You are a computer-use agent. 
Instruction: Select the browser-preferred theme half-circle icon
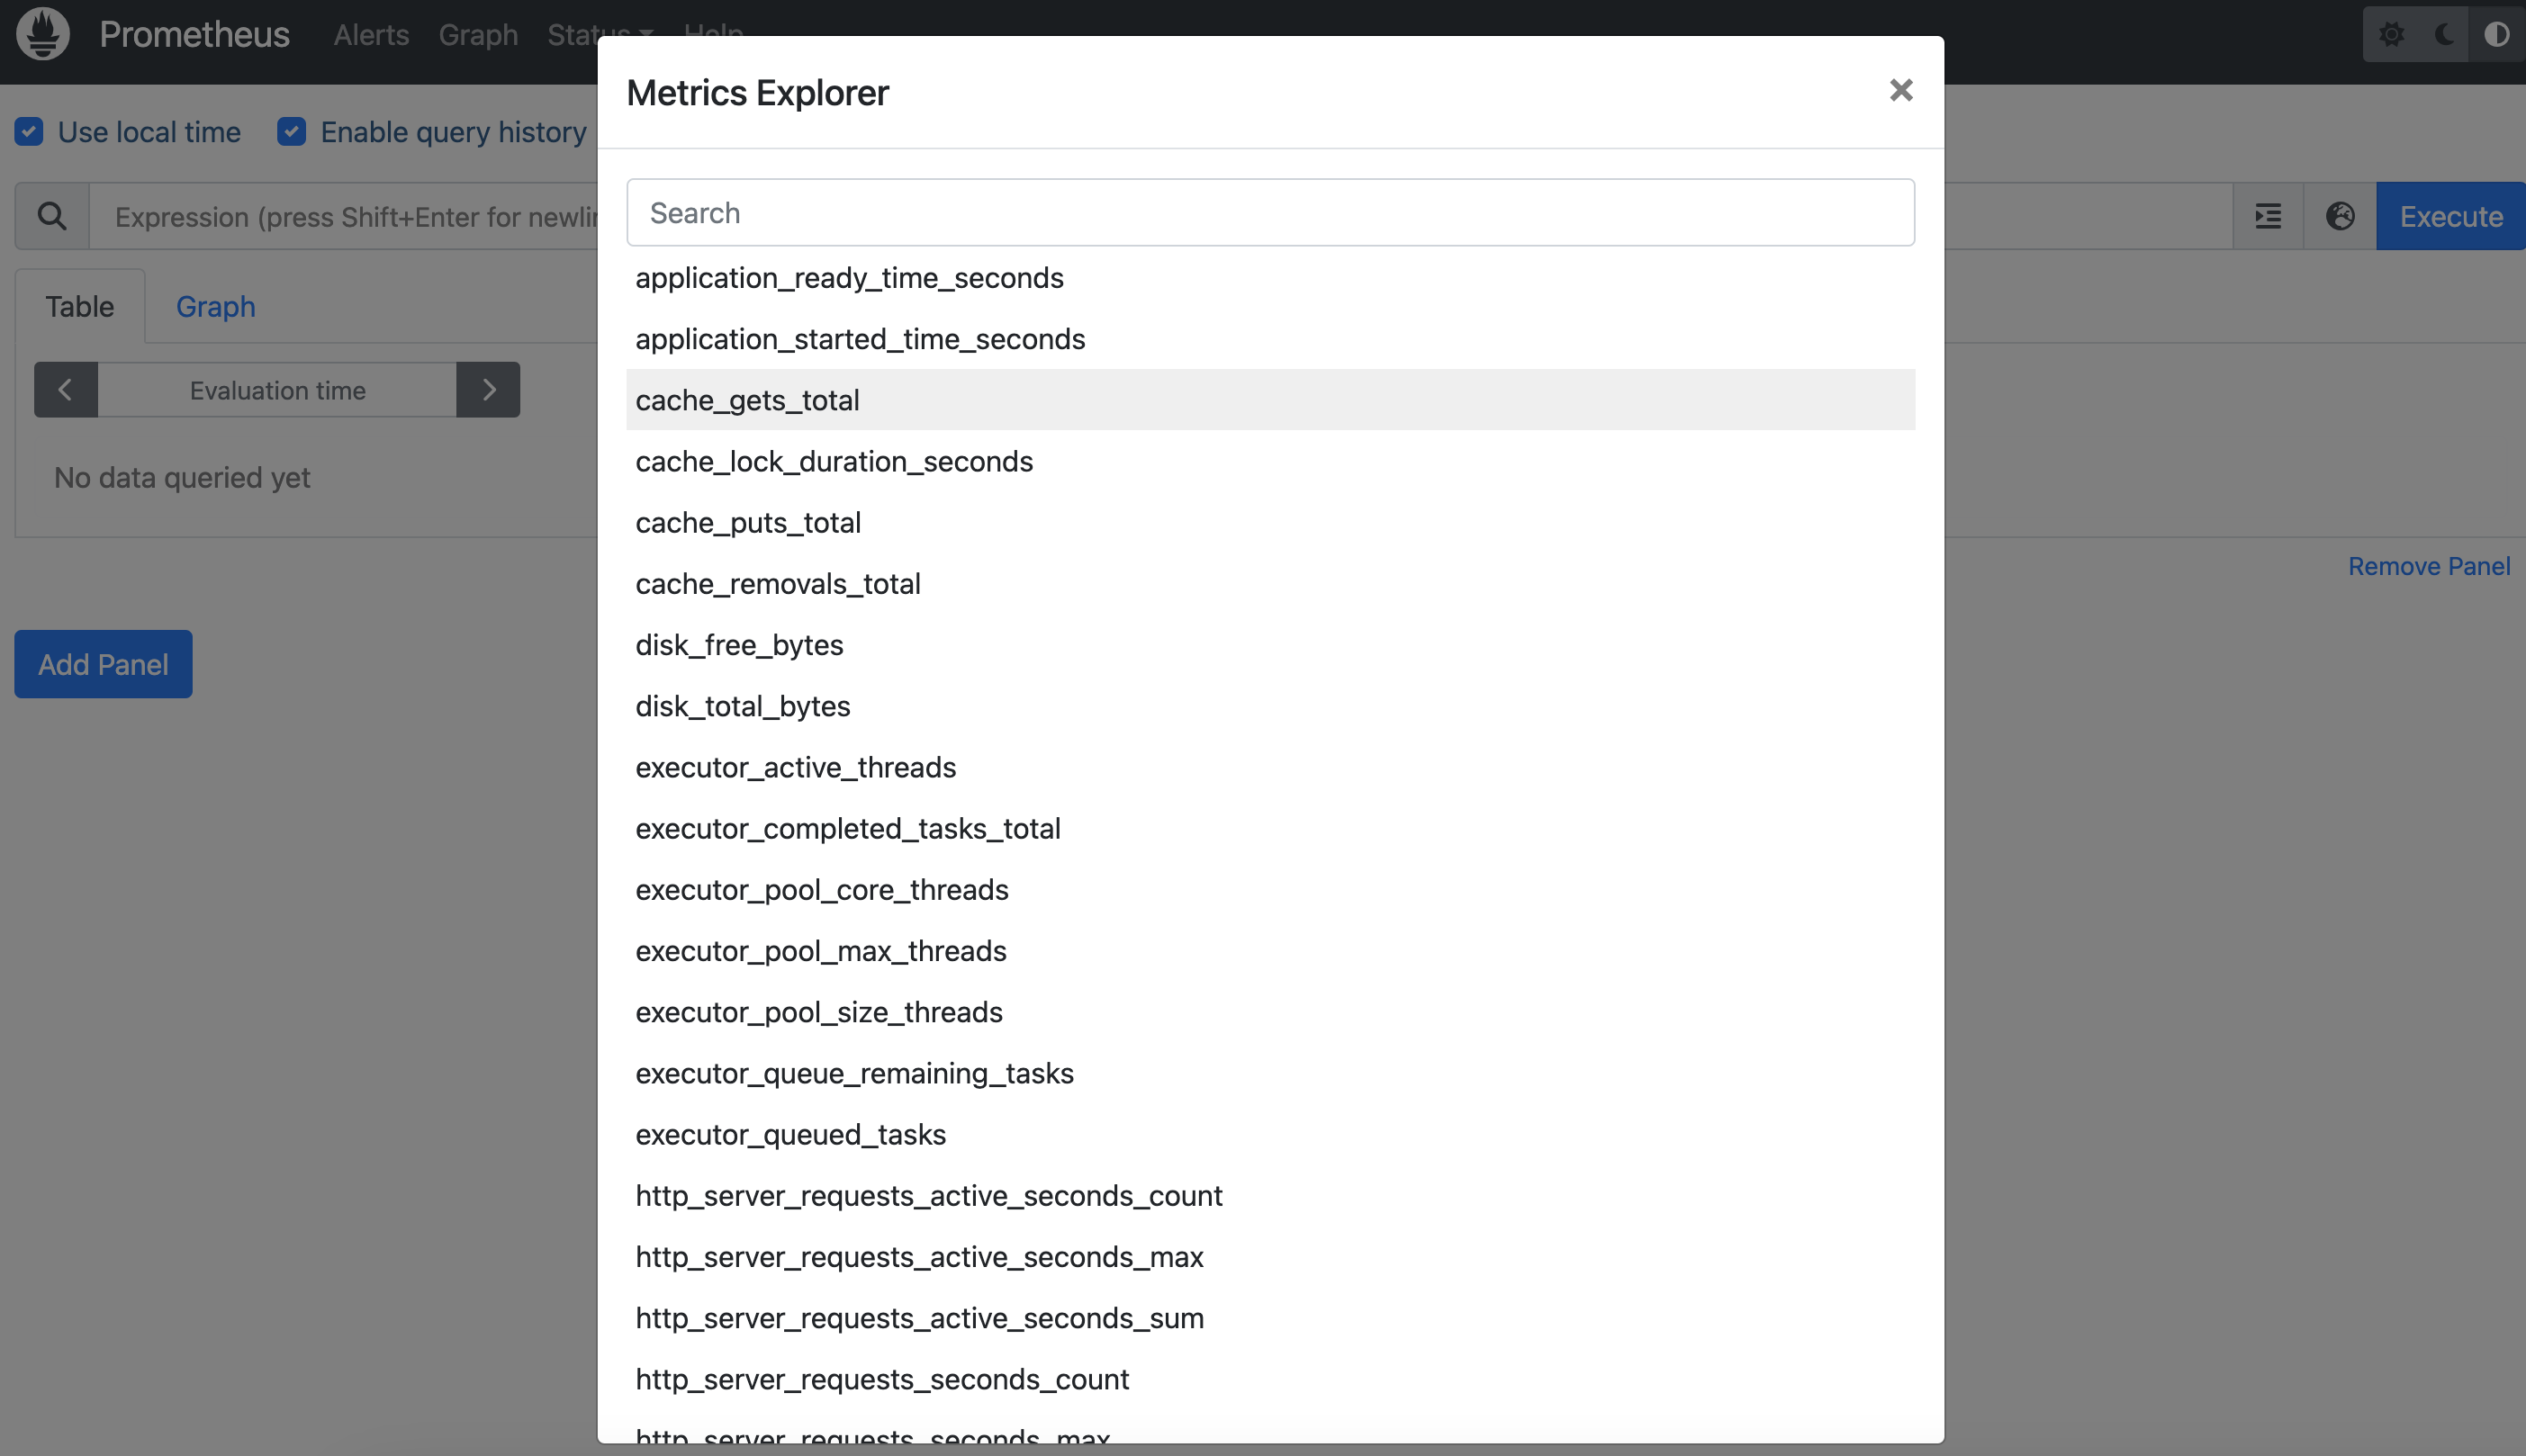2496,34
